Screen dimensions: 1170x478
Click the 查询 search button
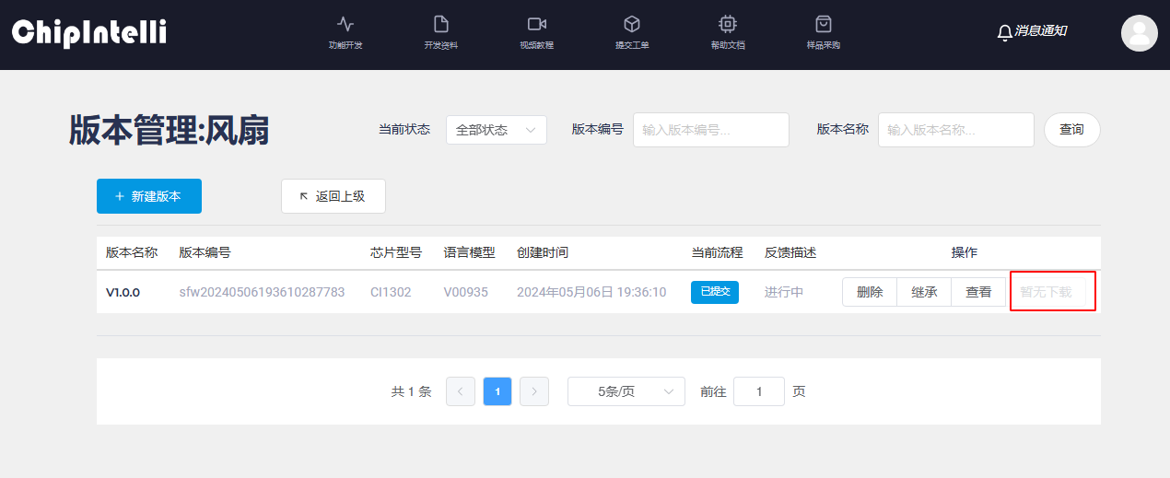(x=1072, y=130)
